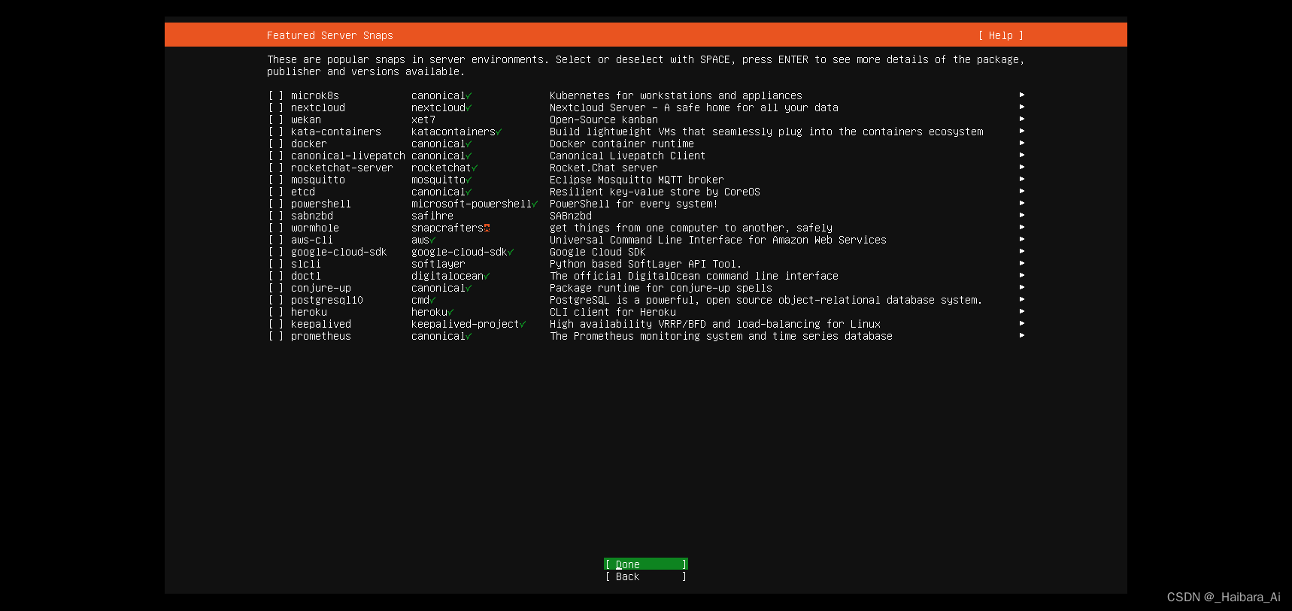
Task: Expand arrow for Prometheus monitoring row
Action: coord(1022,335)
